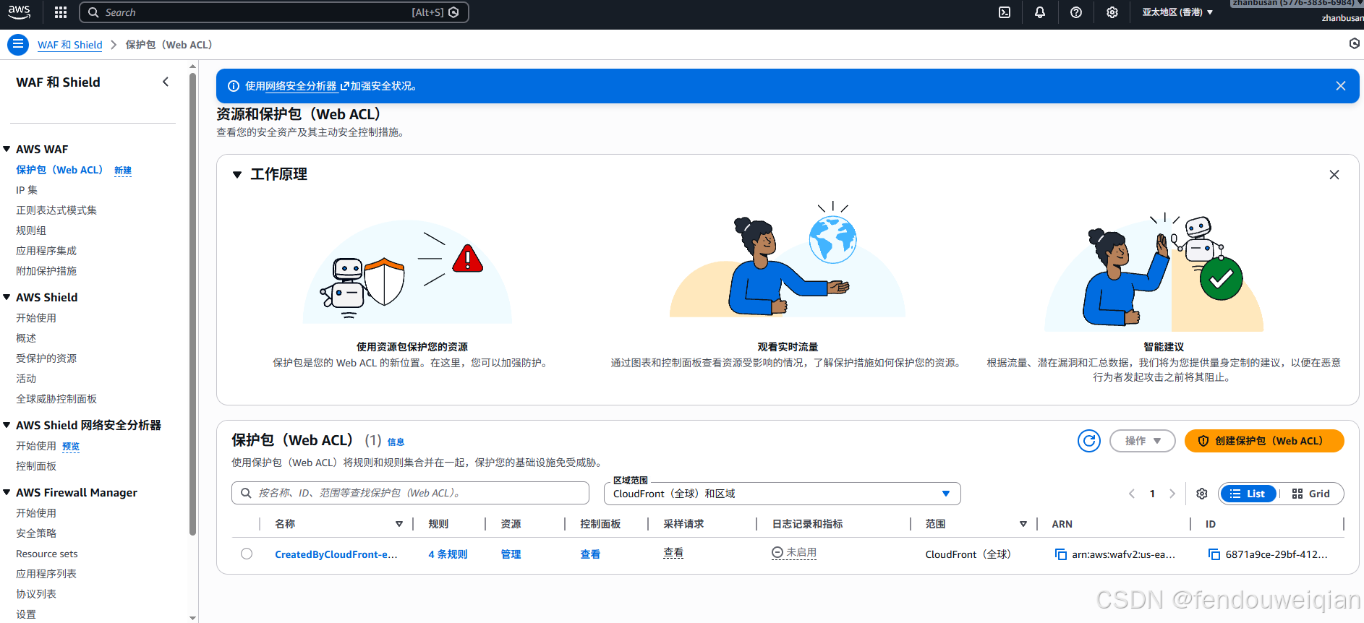Click the info icon in the banner
The height and width of the screenshot is (623, 1364).
coord(234,86)
